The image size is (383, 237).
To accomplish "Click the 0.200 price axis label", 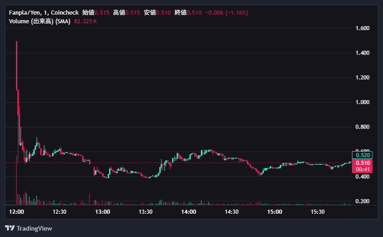I will (362, 201).
